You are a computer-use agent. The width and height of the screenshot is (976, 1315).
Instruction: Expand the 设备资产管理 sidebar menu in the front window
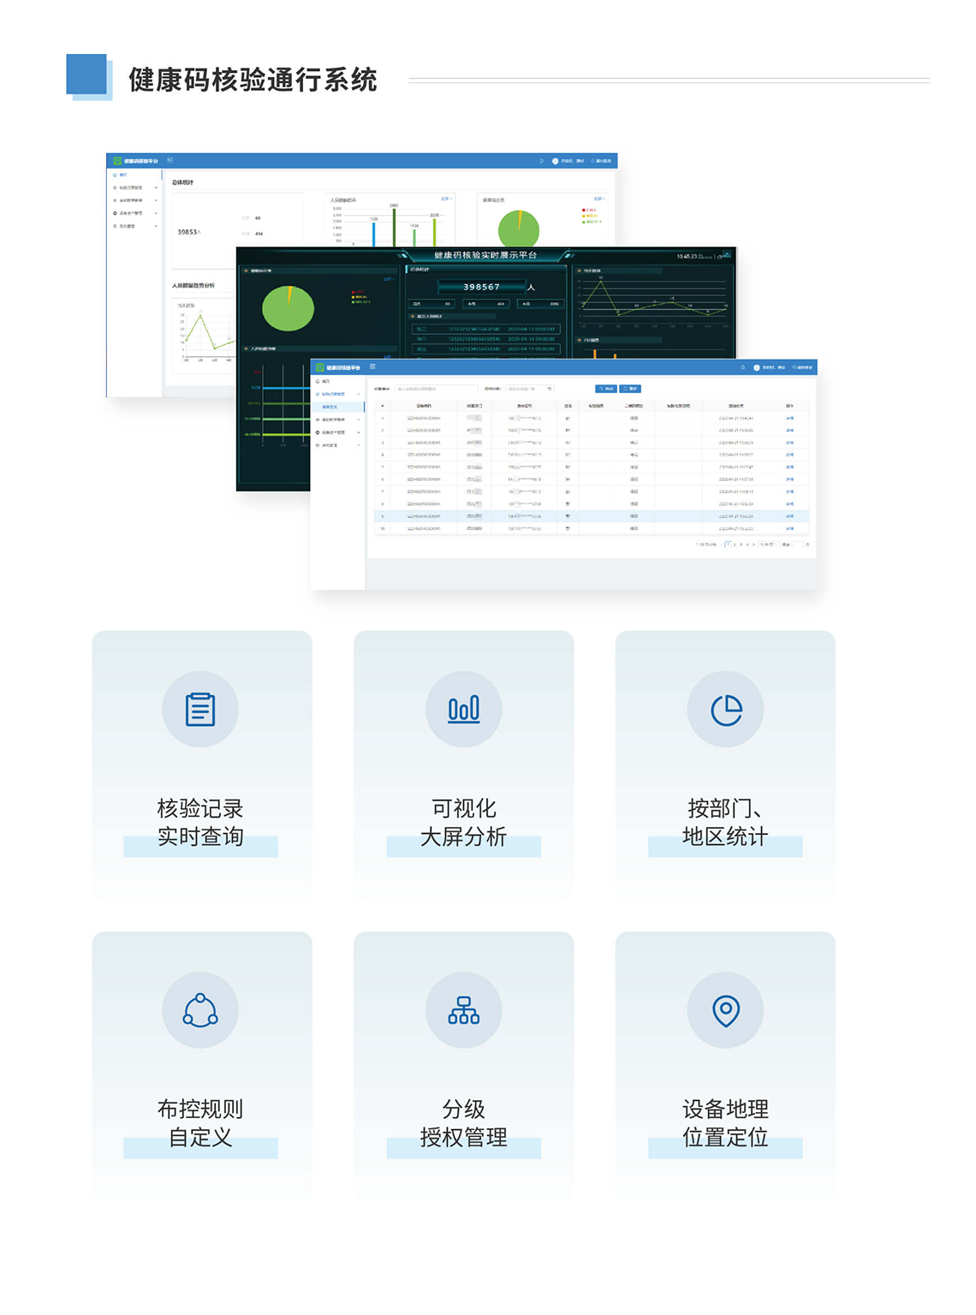click(x=338, y=432)
